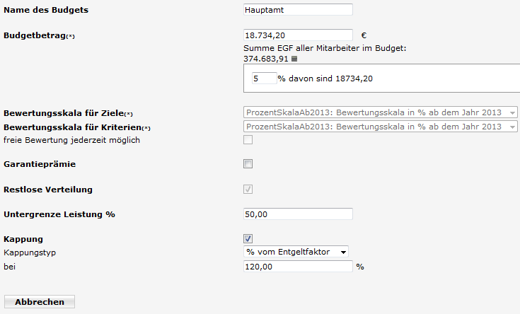
Task: Focus the Name des Budgets field
Action: coord(298,10)
